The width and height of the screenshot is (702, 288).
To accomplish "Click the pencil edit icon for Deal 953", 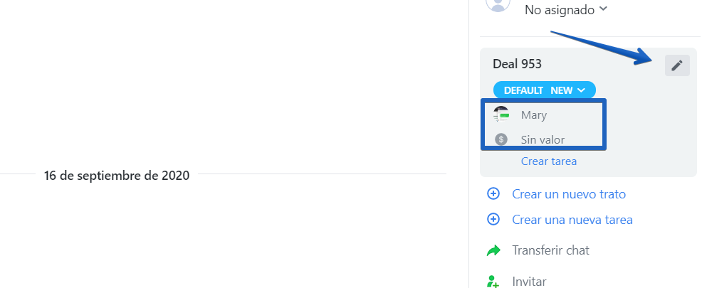I will (x=677, y=65).
